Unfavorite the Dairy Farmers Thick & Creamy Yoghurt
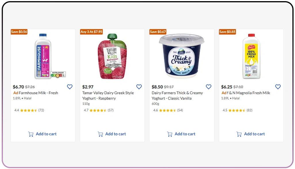 [x=208, y=87]
